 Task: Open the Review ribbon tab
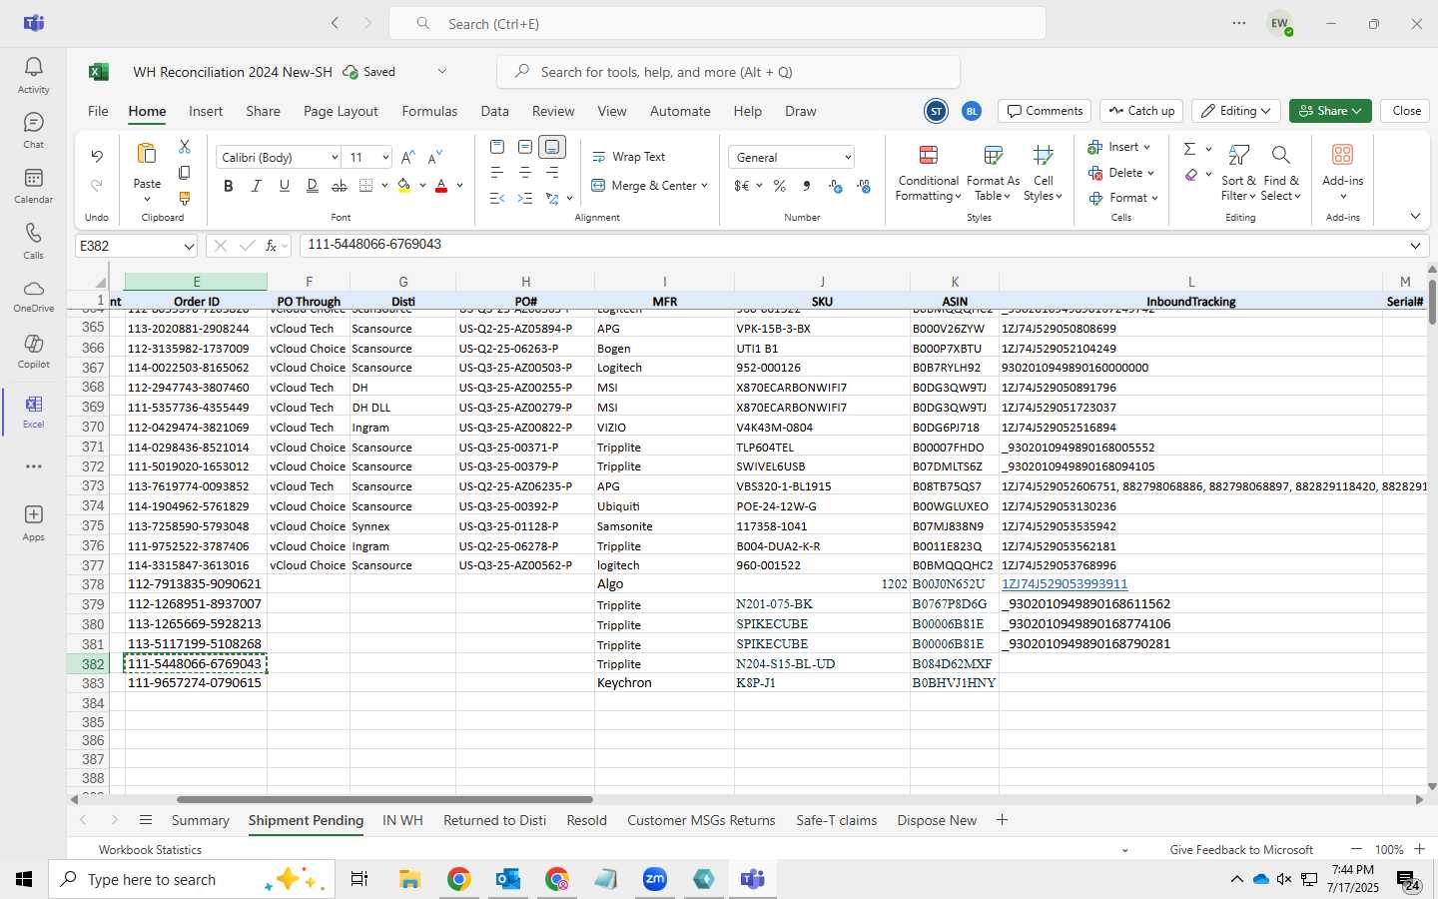[x=553, y=111]
